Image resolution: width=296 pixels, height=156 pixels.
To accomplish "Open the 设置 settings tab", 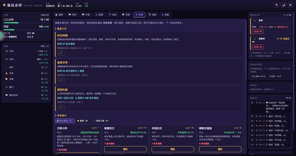I will point(165,15).
